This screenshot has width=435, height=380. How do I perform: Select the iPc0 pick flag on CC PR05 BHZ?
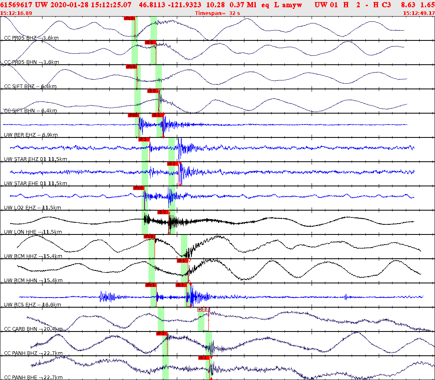(129, 18)
